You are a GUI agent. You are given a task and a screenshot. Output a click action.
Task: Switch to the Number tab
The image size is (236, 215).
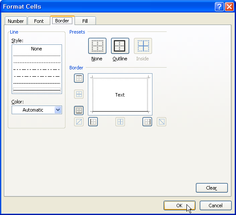click(16, 21)
